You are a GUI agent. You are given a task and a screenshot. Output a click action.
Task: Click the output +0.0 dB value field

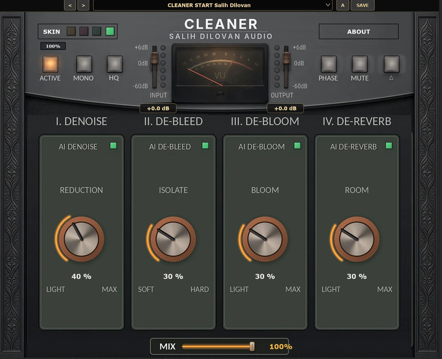pyautogui.click(x=285, y=108)
